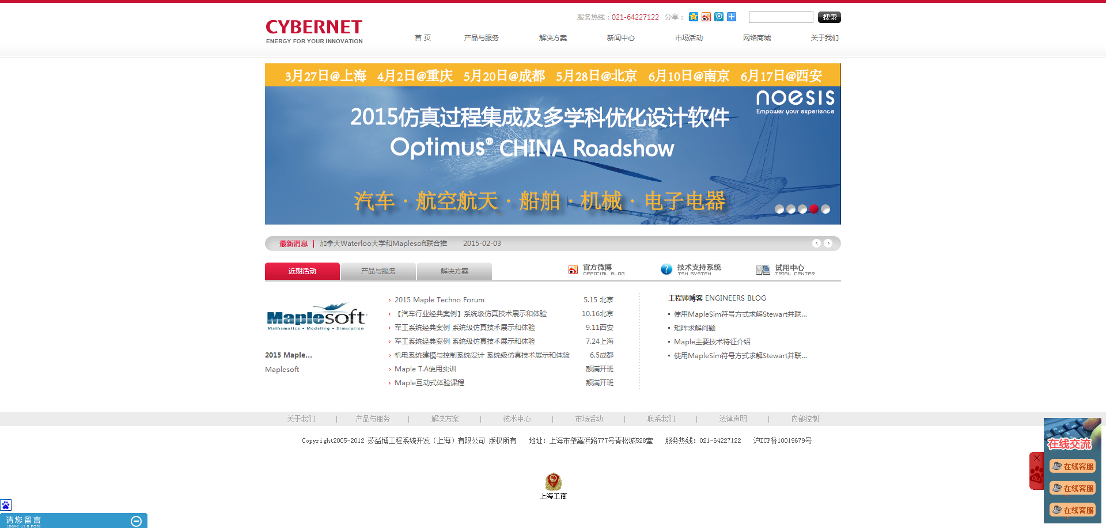This screenshot has width=1106, height=528.
Task: Open footer 法律声明 link
Action: tap(733, 419)
